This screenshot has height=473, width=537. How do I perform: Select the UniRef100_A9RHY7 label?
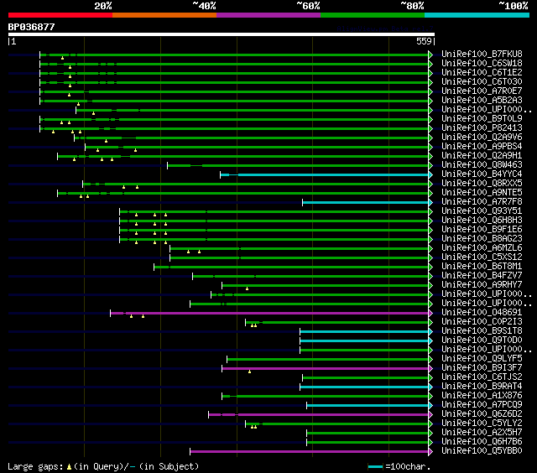pyautogui.click(x=482, y=285)
